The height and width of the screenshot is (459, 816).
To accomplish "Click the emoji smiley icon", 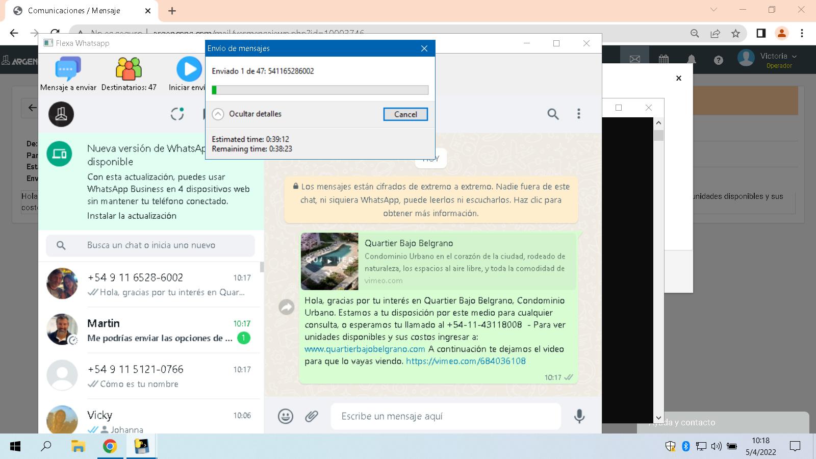I will point(286,416).
